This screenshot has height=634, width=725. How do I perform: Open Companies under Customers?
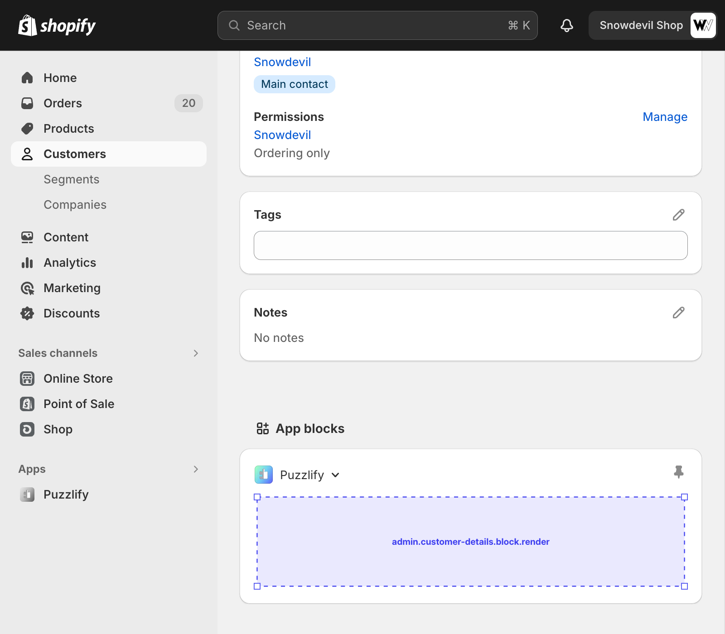coord(75,205)
